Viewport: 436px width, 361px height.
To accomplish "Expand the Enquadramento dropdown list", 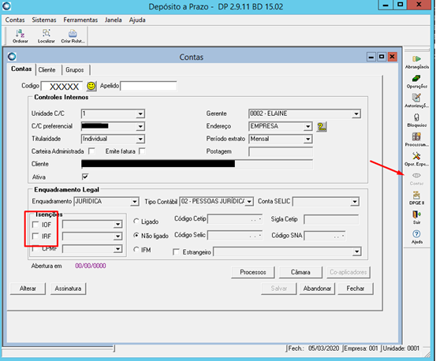I will 135,202.
